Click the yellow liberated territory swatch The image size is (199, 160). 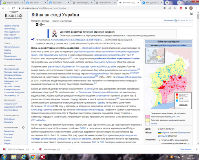coord(147,120)
